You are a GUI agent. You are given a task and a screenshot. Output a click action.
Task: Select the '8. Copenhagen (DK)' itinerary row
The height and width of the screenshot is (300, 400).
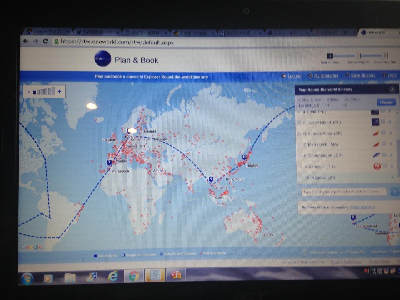346,155
